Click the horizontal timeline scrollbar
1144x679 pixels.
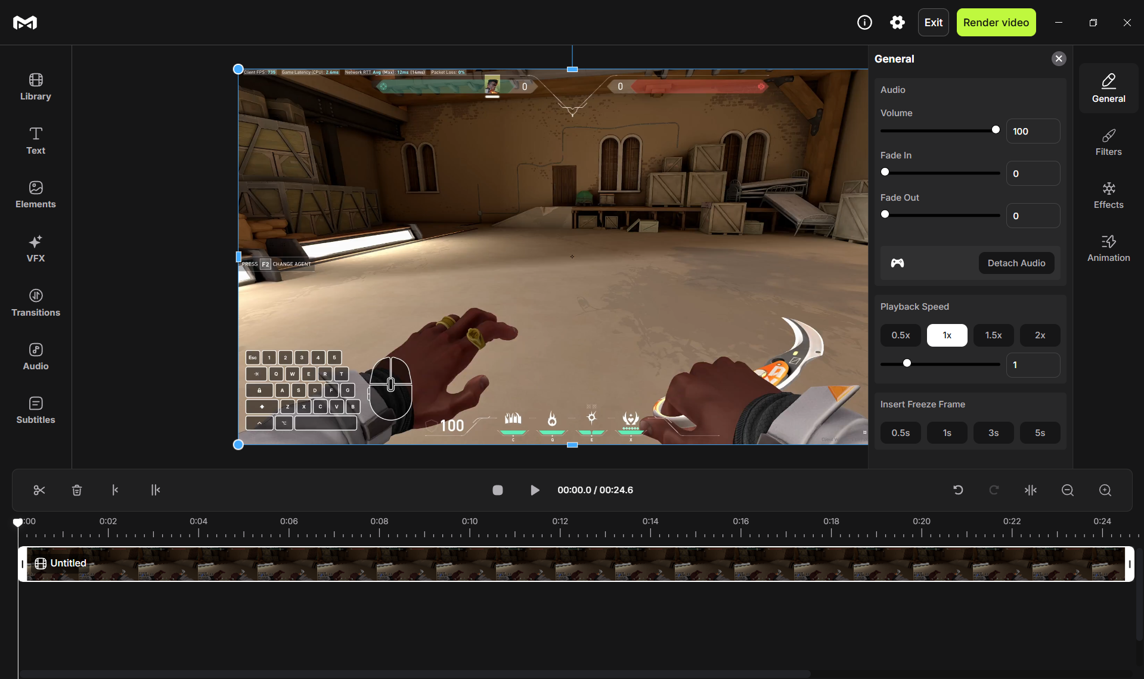coord(414,674)
